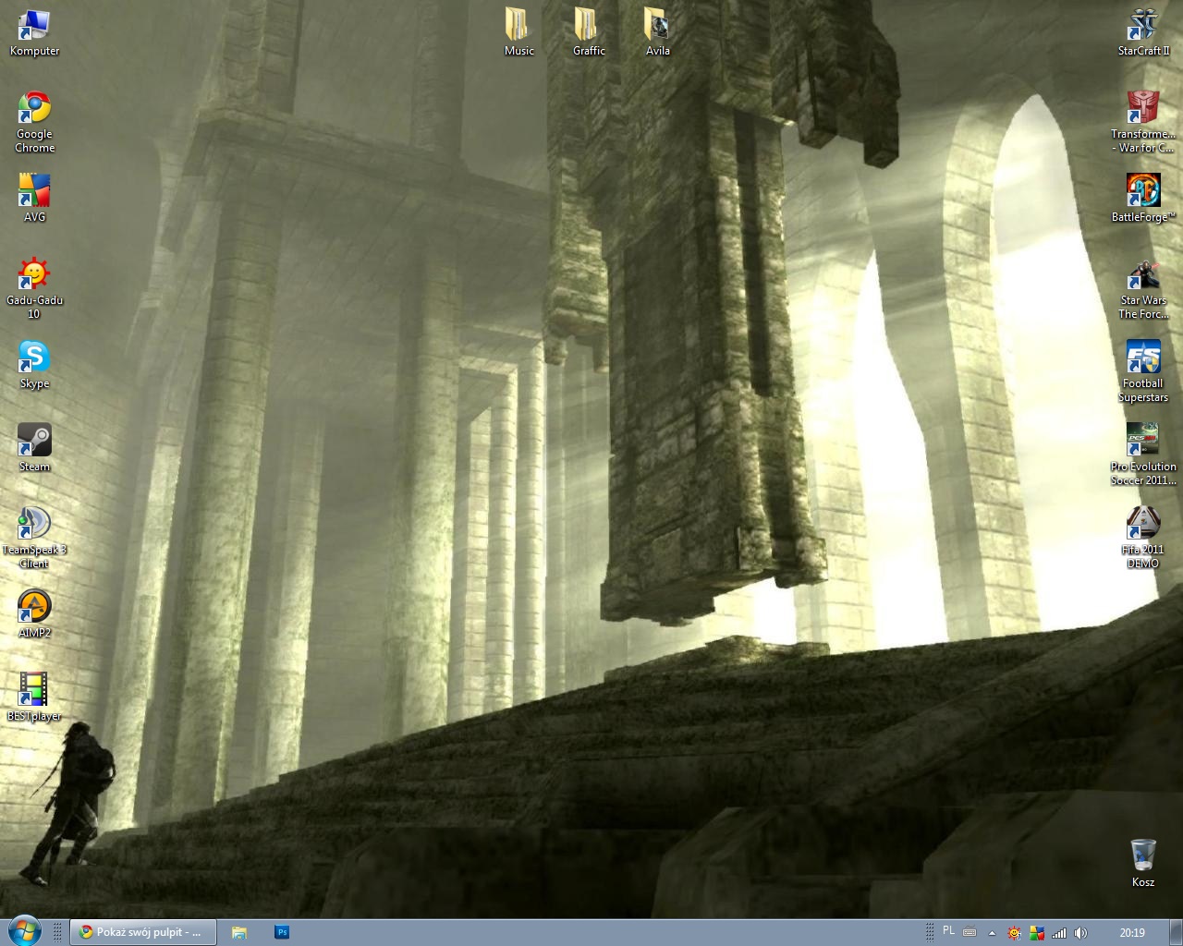Select the BESTplayer desktop shortcut
The width and height of the screenshot is (1183, 946).
point(34,697)
